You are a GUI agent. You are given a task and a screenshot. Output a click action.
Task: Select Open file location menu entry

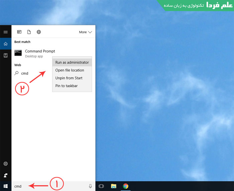pos(70,70)
